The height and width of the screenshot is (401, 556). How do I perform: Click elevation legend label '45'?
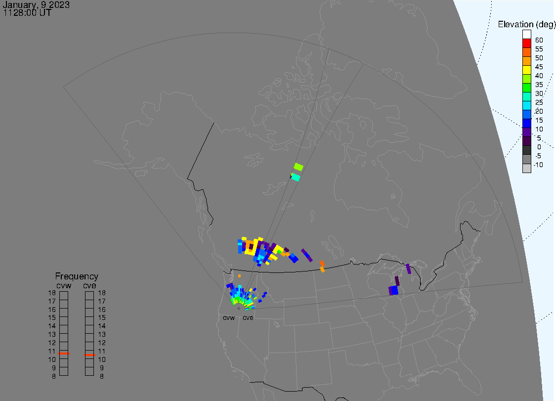[x=539, y=67]
